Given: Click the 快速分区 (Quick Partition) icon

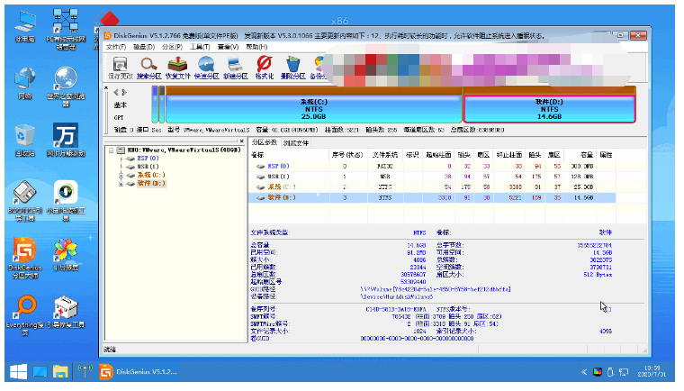Looking at the screenshot, I should click(x=207, y=67).
